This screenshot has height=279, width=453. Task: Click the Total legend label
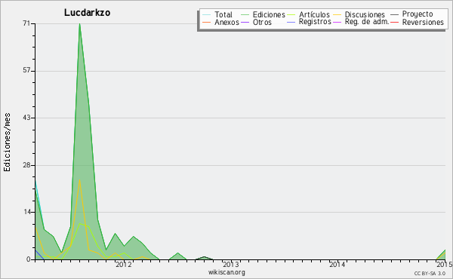(x=223, y=14)
